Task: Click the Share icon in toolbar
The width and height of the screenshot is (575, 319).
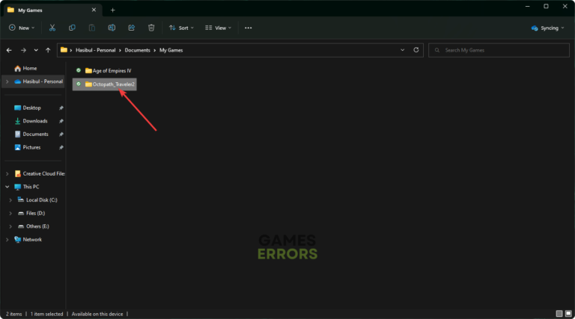Action: point(132,28)
